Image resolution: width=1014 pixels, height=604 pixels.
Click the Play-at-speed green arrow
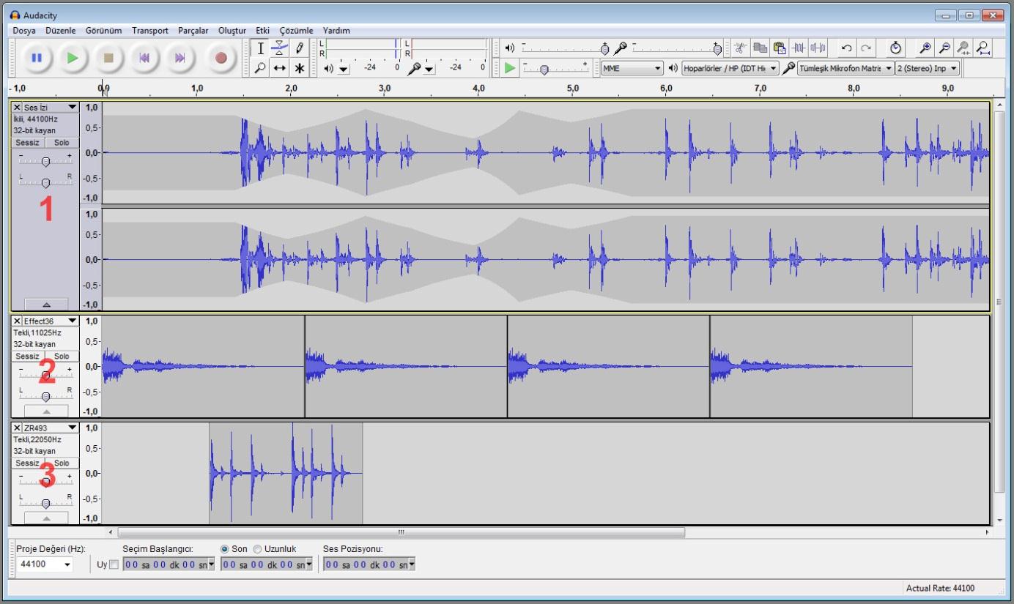(x=510, y=67)
